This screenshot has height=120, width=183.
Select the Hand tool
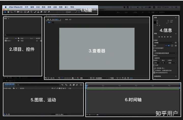(x=8, y=12)
